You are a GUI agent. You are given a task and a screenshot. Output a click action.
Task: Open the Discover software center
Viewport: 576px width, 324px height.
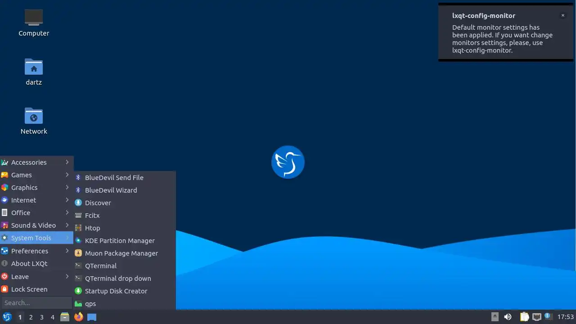pos(125,202)
